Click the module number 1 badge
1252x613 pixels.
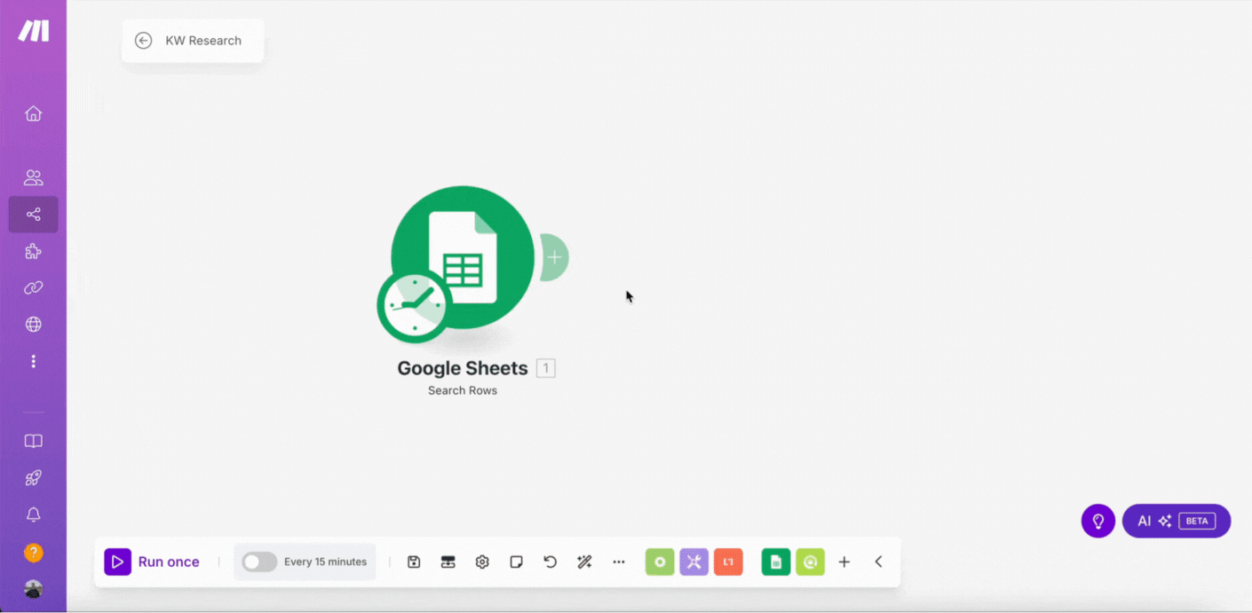(x=546, y=368)
